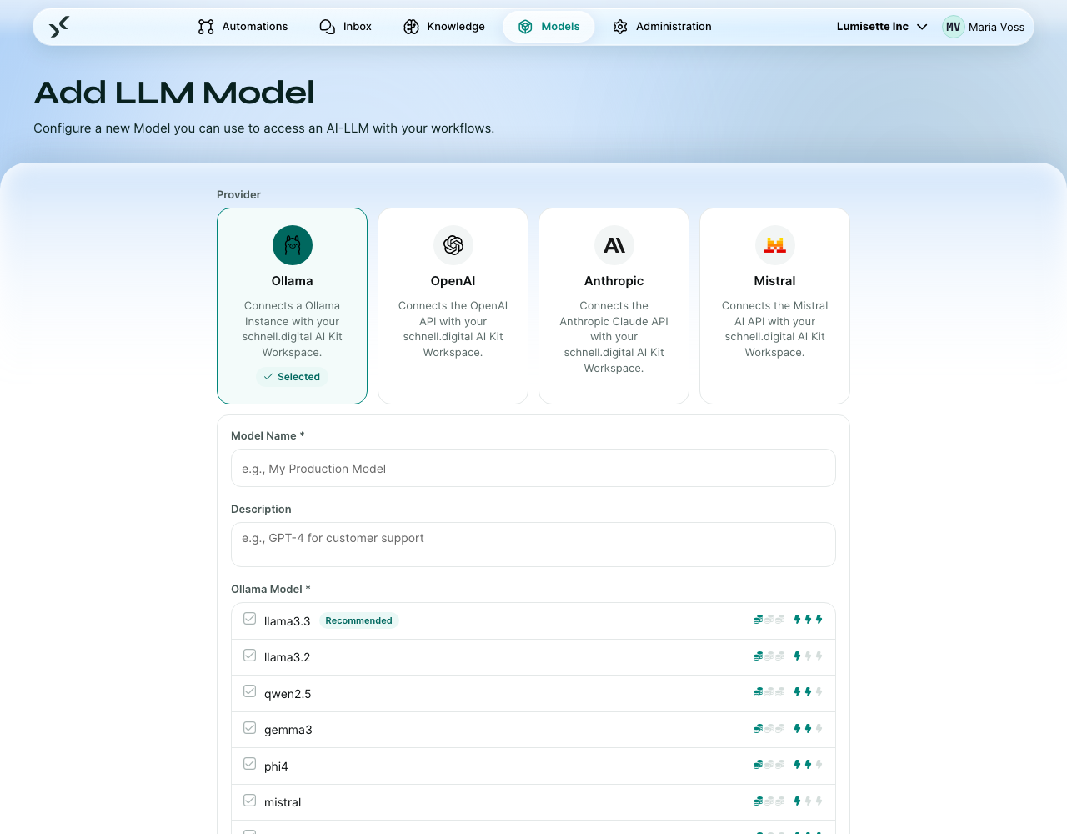Choose the Mistral provider card

pos(775,306)
